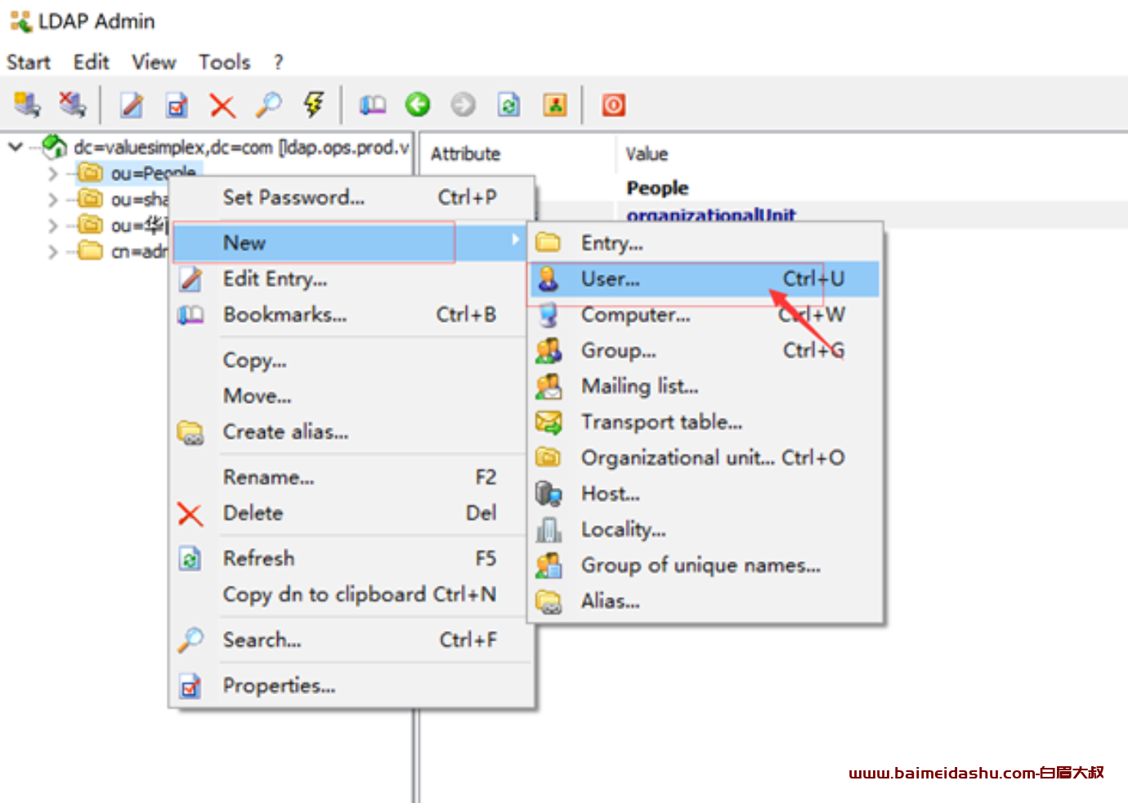Select Group of unique names... submenu item
This screenshot has height=803, width=1128.
point(705,565)
